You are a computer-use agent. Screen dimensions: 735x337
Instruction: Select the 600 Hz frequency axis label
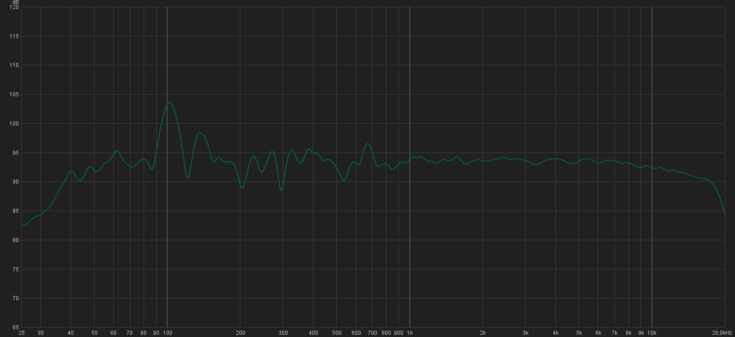tap(356, 333)
